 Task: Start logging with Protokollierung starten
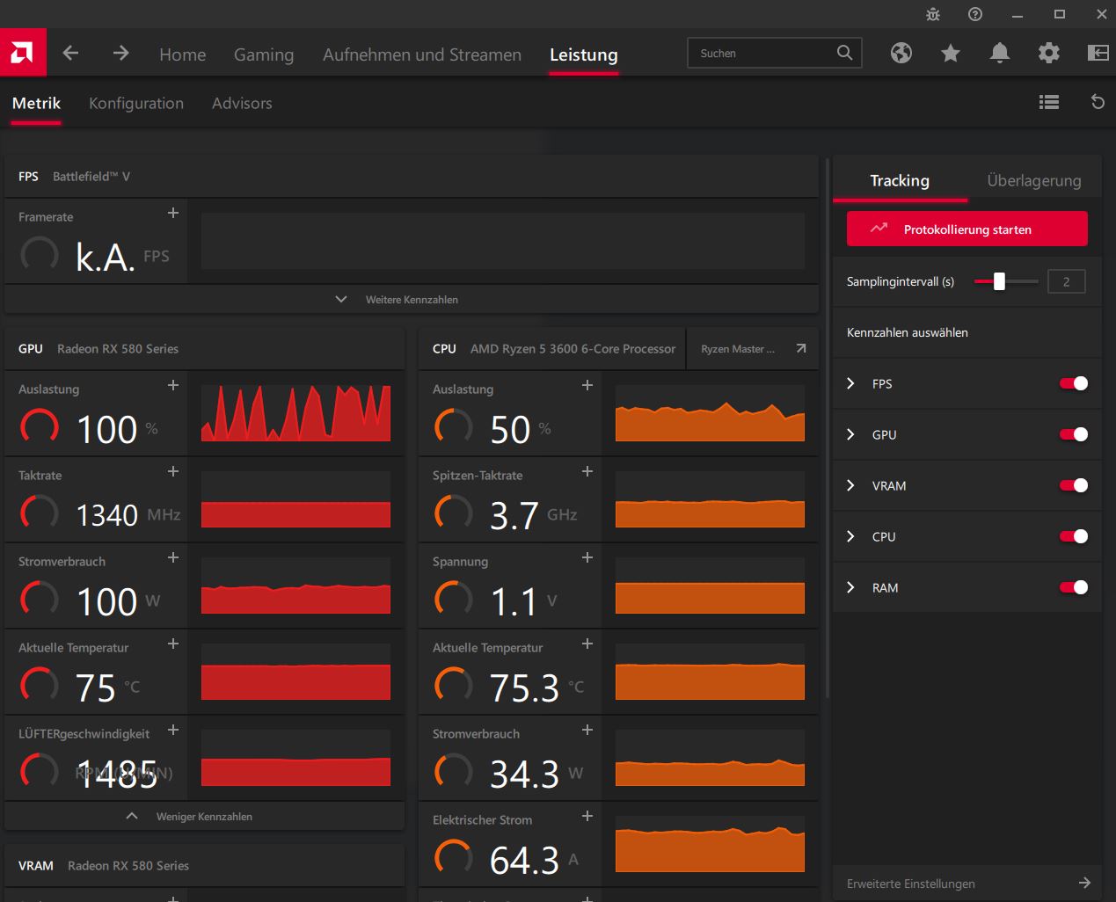pos(967,229)
